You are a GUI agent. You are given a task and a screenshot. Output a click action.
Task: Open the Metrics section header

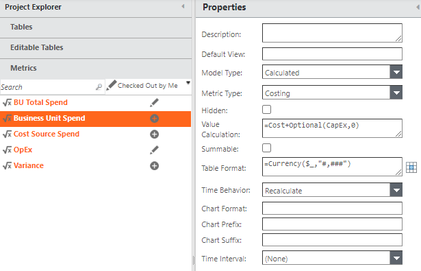(96, 69)
